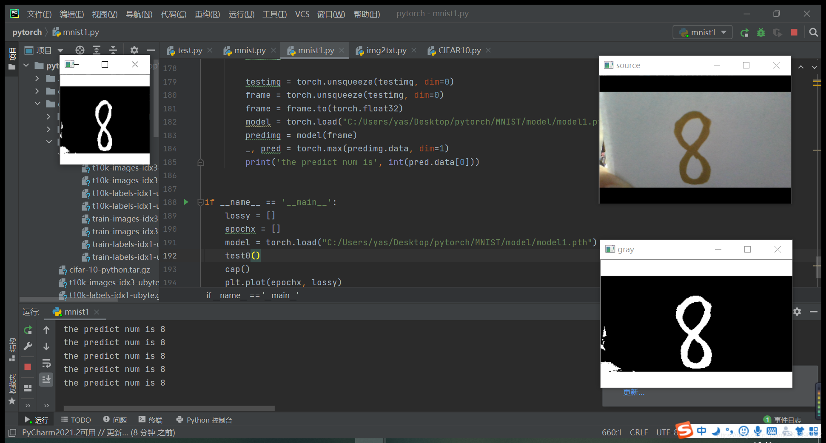
Task: Expand the first collapsed folder in project tree
Action: tap(37, 78)
